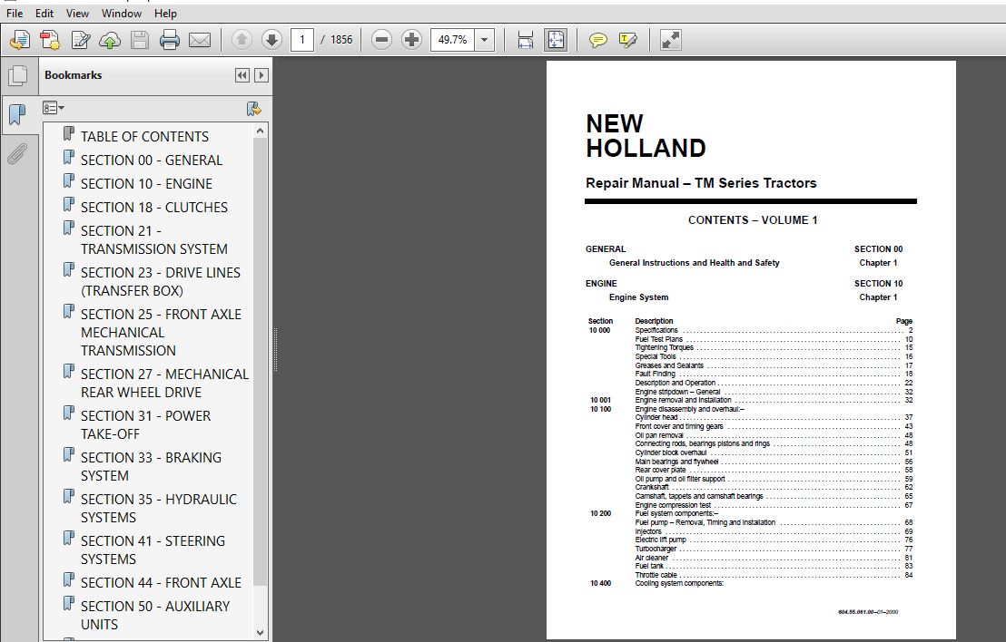Click the Create PDF toolbar icon
1006x642 pixels.
pos(20,41)
